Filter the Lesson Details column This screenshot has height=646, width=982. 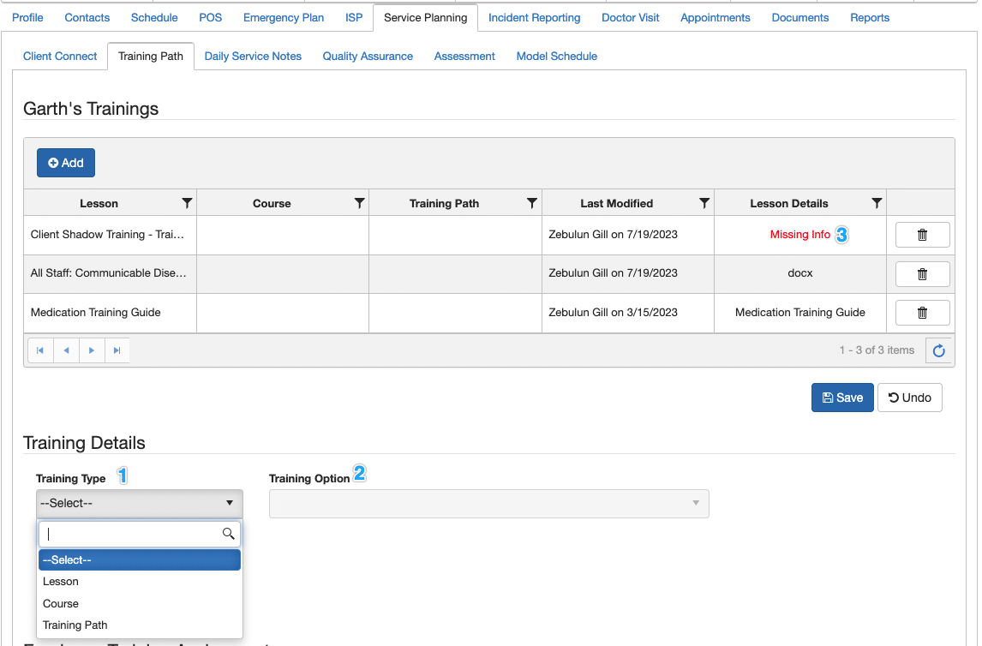pos(876,203)
